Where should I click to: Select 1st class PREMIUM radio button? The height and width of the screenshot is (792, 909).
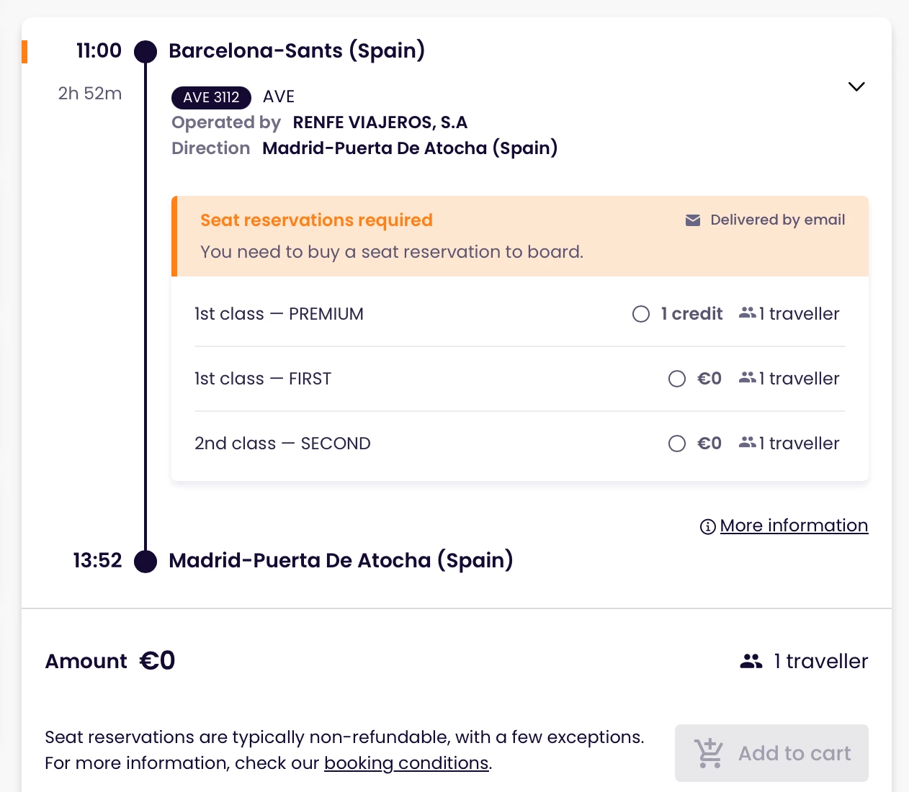640,314
